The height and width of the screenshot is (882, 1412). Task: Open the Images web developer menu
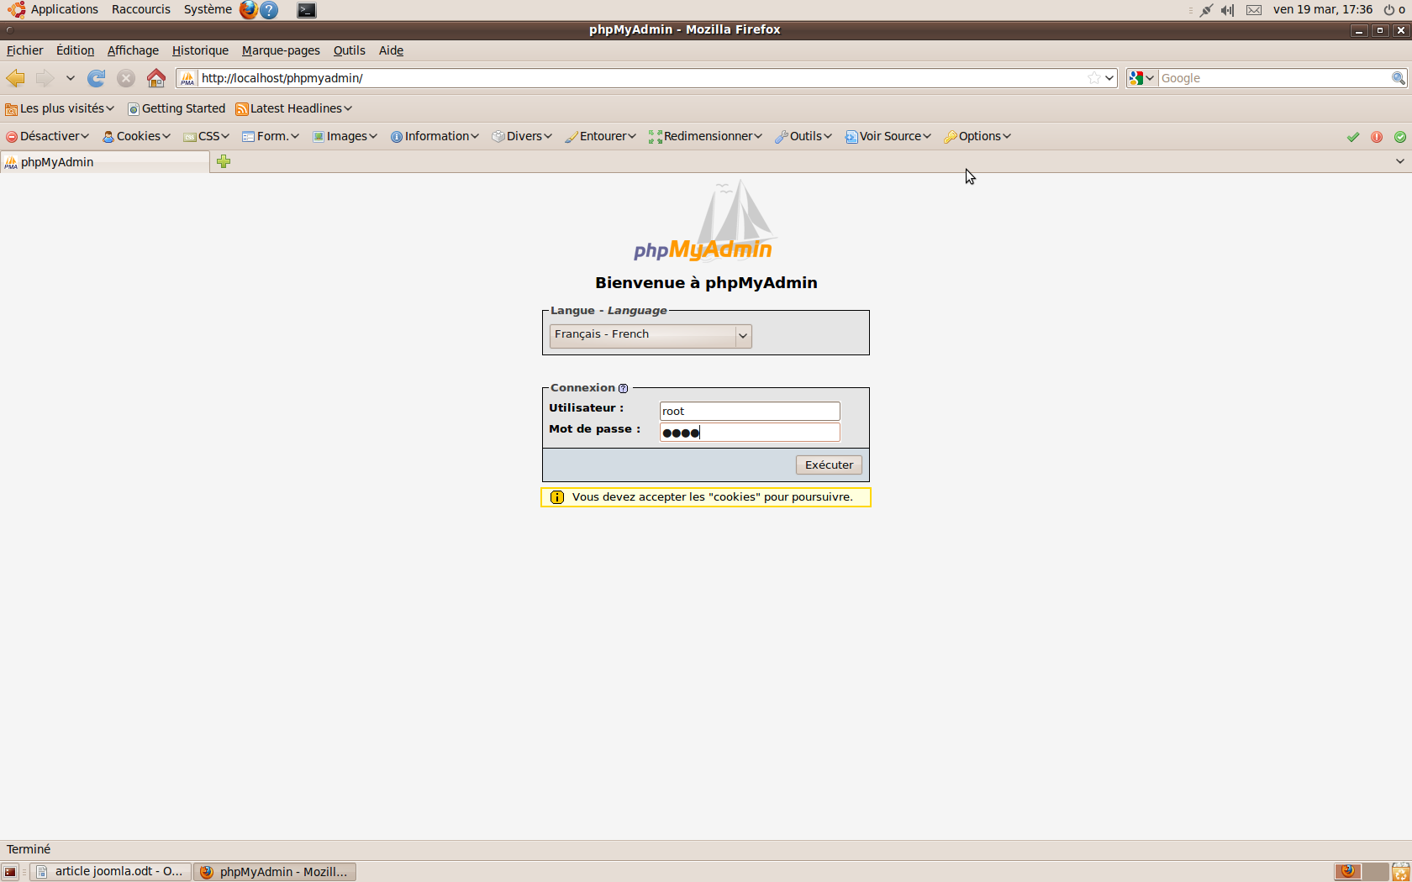345,136
